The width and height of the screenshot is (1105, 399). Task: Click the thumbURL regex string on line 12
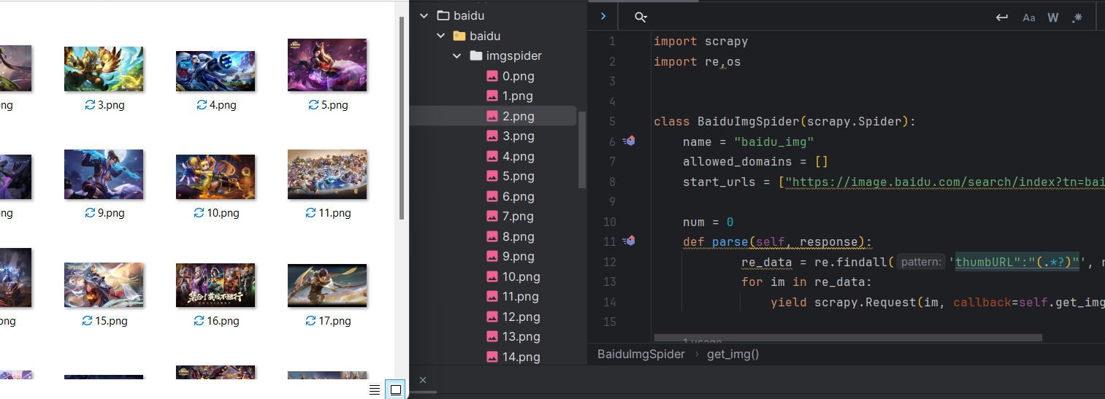tap(1017, 262)
